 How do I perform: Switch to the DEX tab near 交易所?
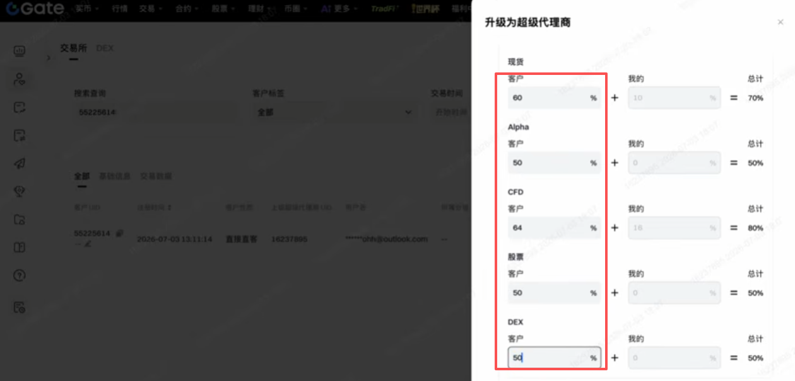(105, 48)
